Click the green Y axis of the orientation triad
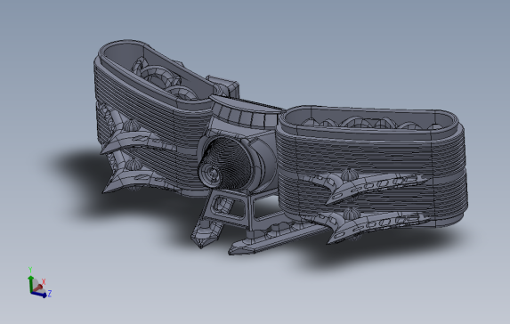The image size is (510, 324). pos(30,283)
